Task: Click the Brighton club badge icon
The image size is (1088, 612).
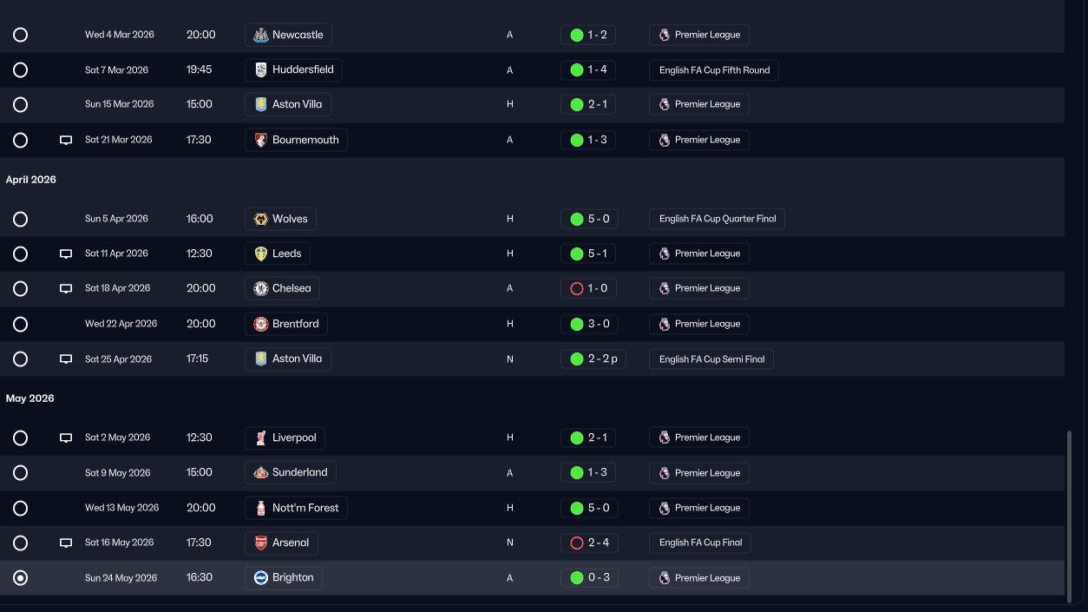Action: click(260, 577)
